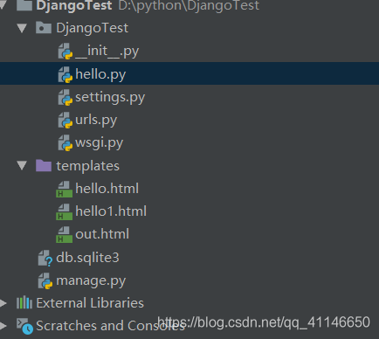
Task: Click the db.sqlite3 unknown-file icon
Action: point(45,258)
